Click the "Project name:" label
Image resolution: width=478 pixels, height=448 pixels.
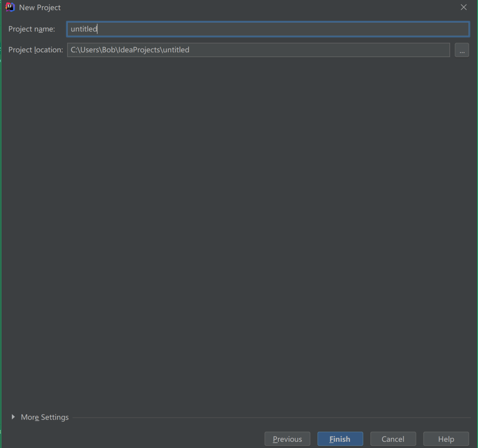click(32, 29)
